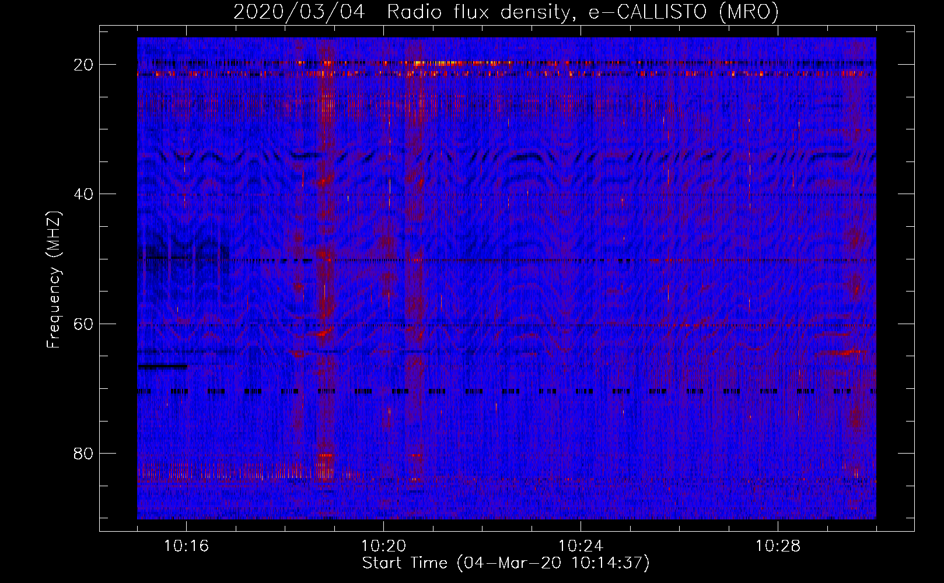Click the 'Frequency (MHZ)' axis label
944x583 pixels.
coord(54,279)
